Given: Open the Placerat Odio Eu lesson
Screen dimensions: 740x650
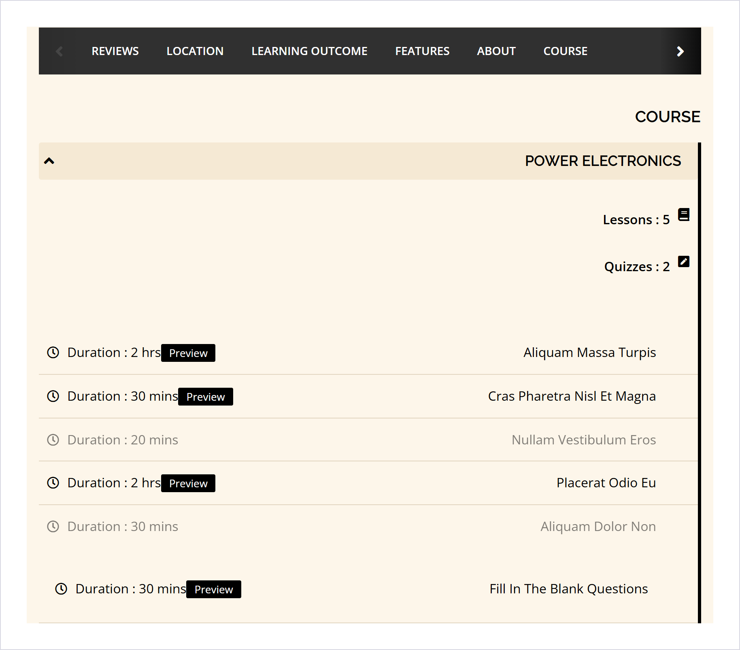Looking at the screenshot, I should (606, 483).
